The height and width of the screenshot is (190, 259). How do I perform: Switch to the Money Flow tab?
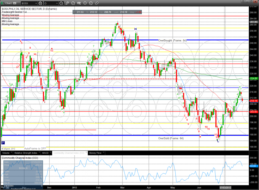point(96,153)
